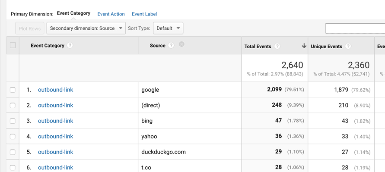Click the Plot Rows button
This screenshot has height=172, width=385.
(x=30, y=28)
